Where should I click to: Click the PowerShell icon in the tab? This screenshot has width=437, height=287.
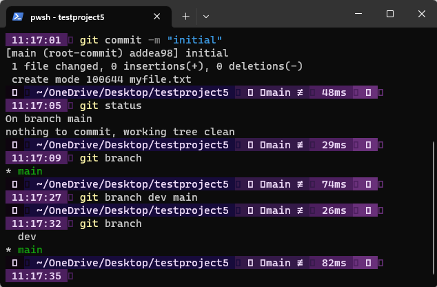click(19, 16)
